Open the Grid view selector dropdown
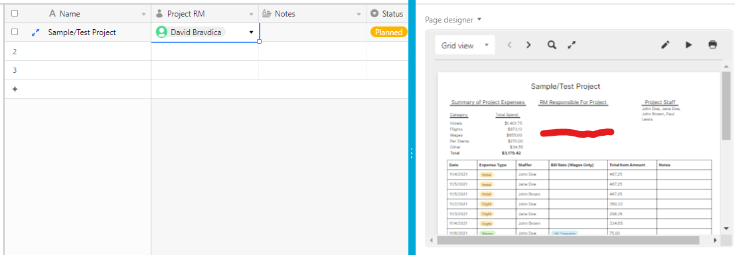 tap(465, 46)
